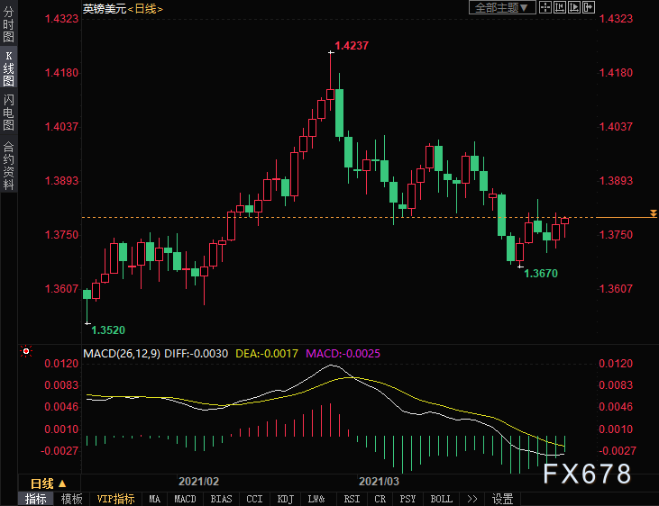Choose the KDJ indicator
This screenshot has height=506, width=659.
click(x=286, y=499)
